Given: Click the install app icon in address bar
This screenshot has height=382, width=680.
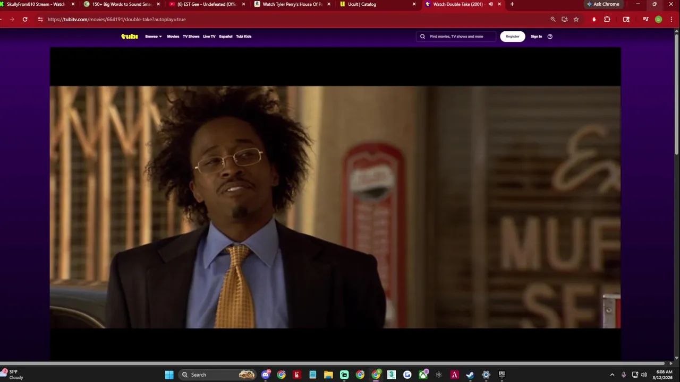Looking at the screenshot, I should click(x=564, y=19).
